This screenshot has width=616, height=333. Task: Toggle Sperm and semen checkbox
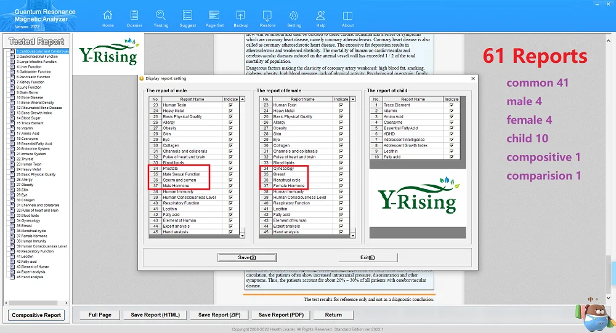[230, 180]
